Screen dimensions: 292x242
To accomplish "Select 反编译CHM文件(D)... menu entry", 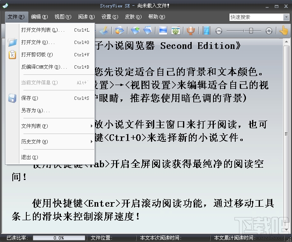I will pyautogui.click(x=57, y=67).
